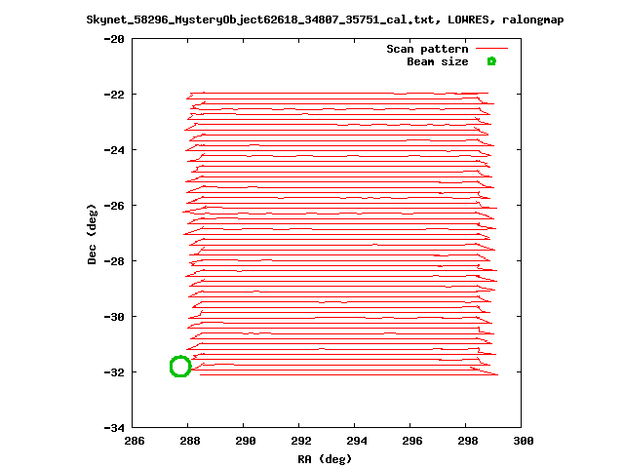Click the -22 Dec tick label
The width and height of the screenshot is (624, 468).
pyautogui.click(x=114, y=95)
